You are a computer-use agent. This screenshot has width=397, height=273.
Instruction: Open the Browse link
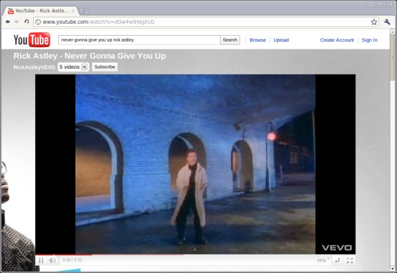tap(258, 40)
